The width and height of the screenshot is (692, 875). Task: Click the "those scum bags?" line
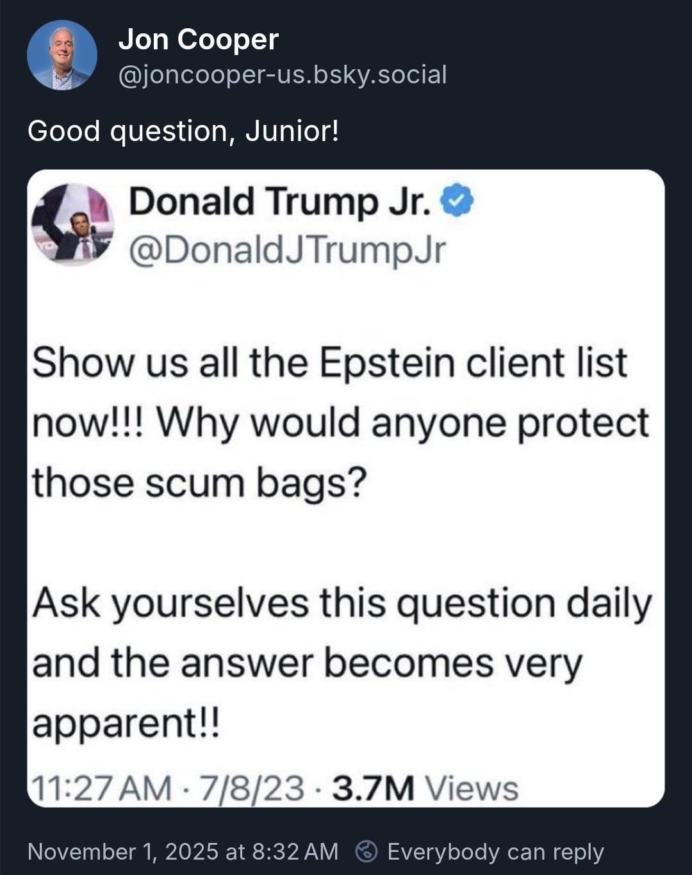pyautogui.click(x=199, y=483)
